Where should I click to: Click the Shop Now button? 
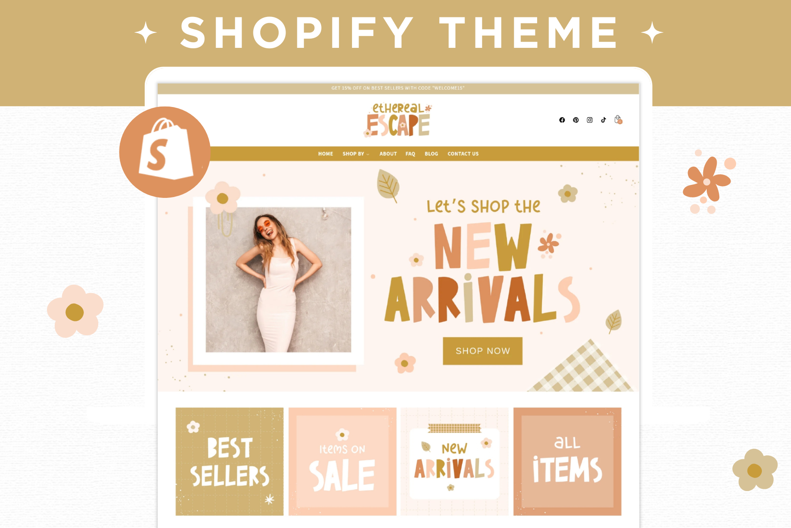coord(482,351)
